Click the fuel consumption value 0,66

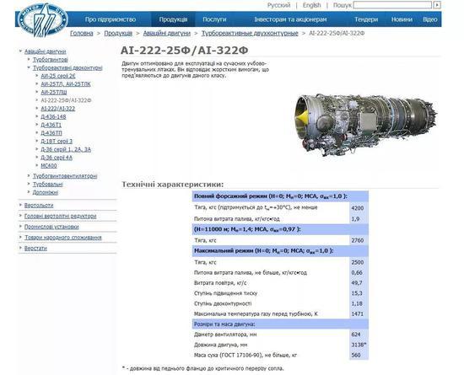pyautogui.click(x=357, y=272)
